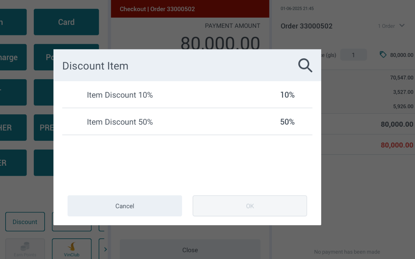The image size is (415, 259).
Task: Click the search magnifier in Discount Item dialog
Action: (305, 65)
